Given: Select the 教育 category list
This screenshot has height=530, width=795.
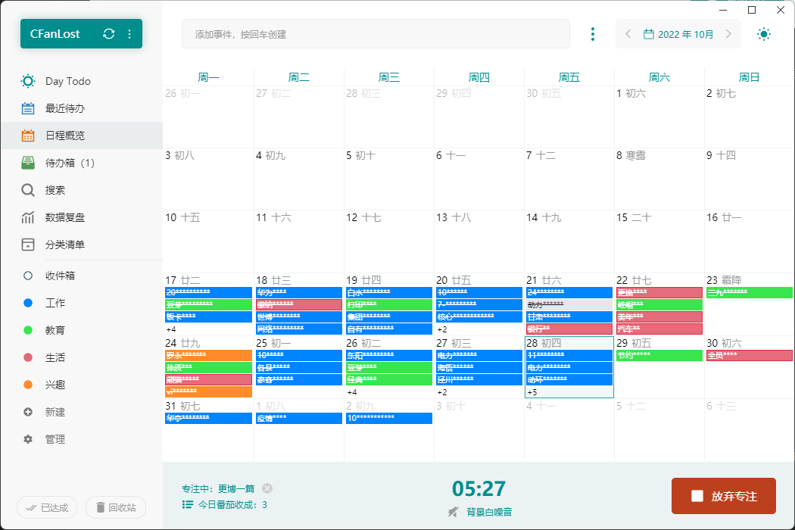Looking at the screenshot, I should point(82,330).
